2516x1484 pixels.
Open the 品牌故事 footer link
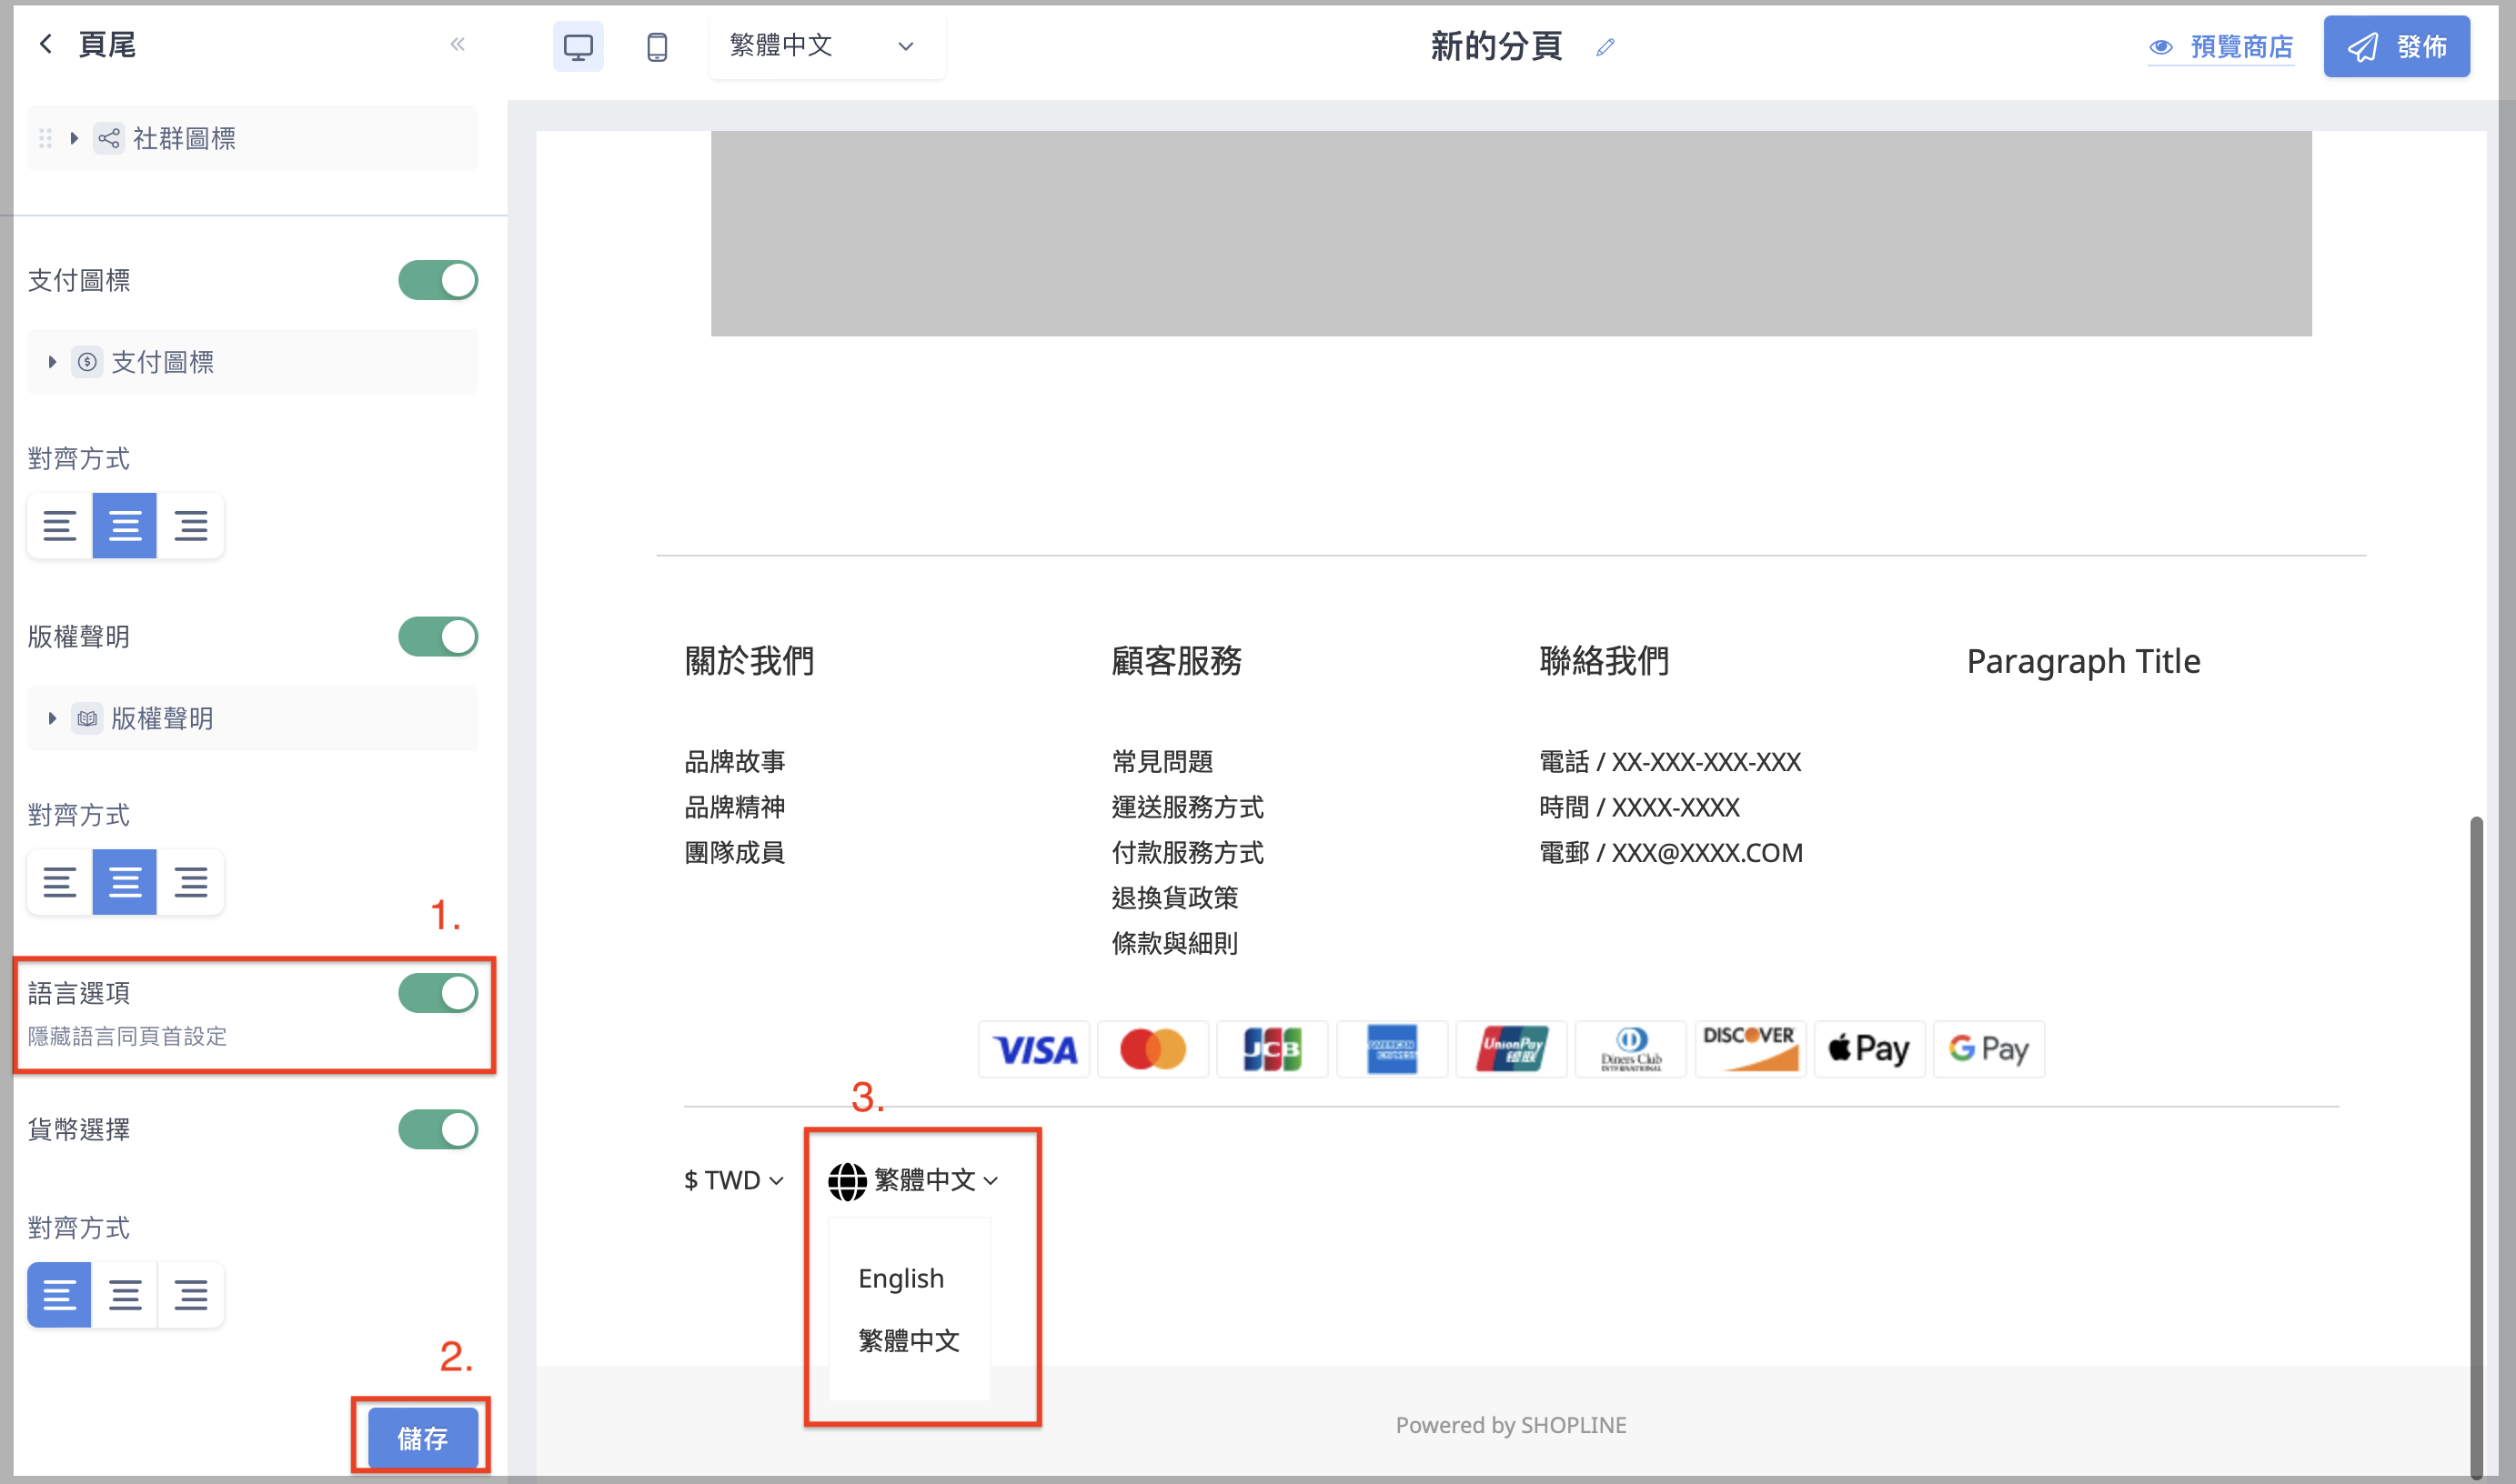pos(735,761)
